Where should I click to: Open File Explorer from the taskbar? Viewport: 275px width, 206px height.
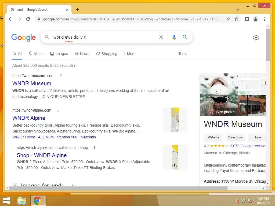point(21,201)
